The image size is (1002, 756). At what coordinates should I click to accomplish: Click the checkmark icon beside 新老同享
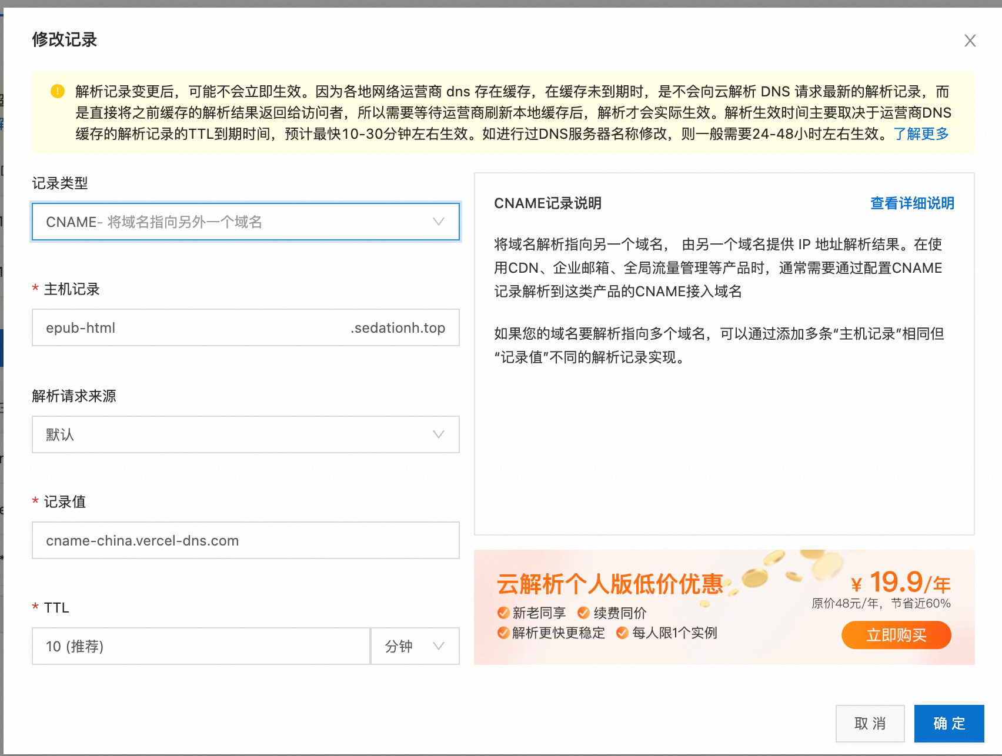click(503, 613)
